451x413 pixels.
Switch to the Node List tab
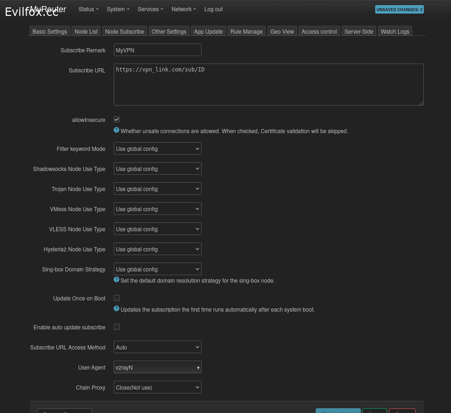point(86,31)
